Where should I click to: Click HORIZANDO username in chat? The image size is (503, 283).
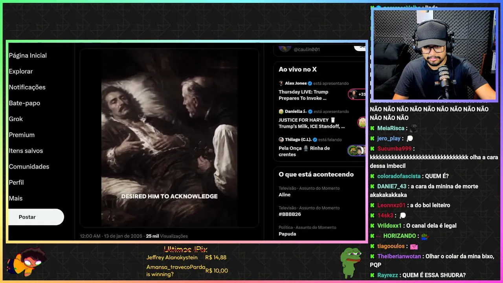(x=400, y=236)
